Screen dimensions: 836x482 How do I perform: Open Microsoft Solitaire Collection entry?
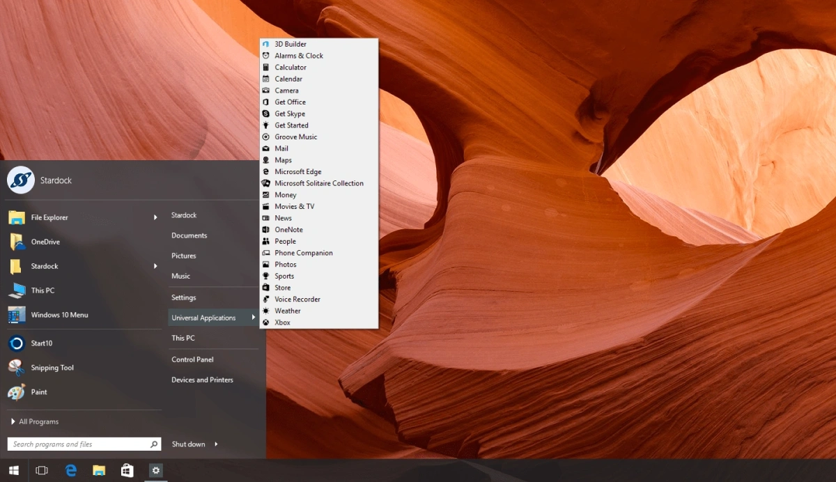(319, 183)
